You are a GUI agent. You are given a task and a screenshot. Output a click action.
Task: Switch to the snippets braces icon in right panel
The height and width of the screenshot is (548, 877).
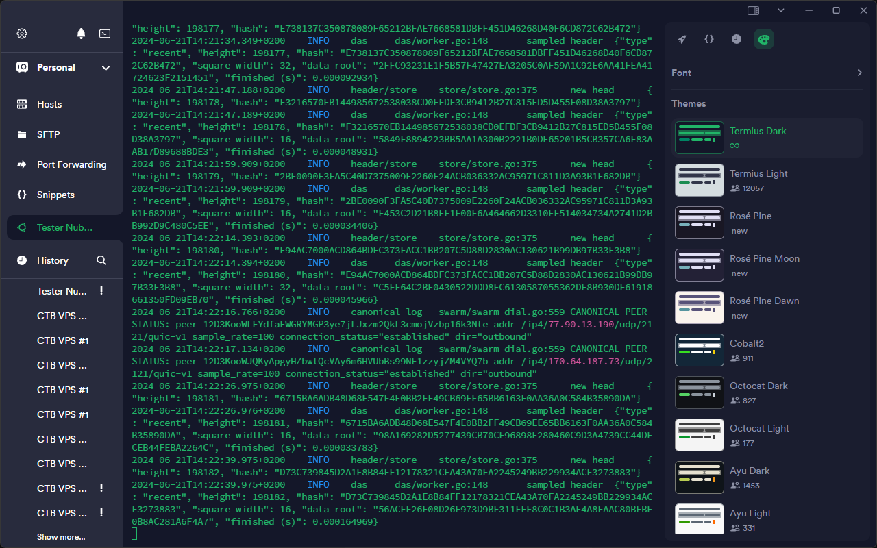coord(709,39)
